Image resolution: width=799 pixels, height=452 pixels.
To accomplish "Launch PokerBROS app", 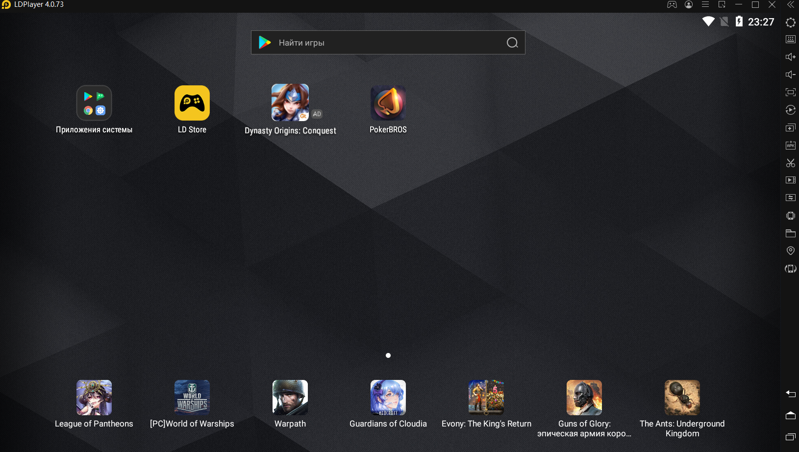I will (x=388, y=103).
